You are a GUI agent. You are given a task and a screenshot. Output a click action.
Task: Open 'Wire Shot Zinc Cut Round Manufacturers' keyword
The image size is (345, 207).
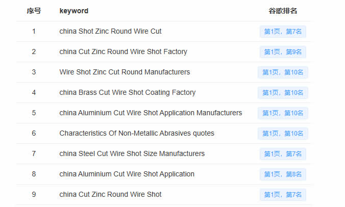[x=125, y=72]
